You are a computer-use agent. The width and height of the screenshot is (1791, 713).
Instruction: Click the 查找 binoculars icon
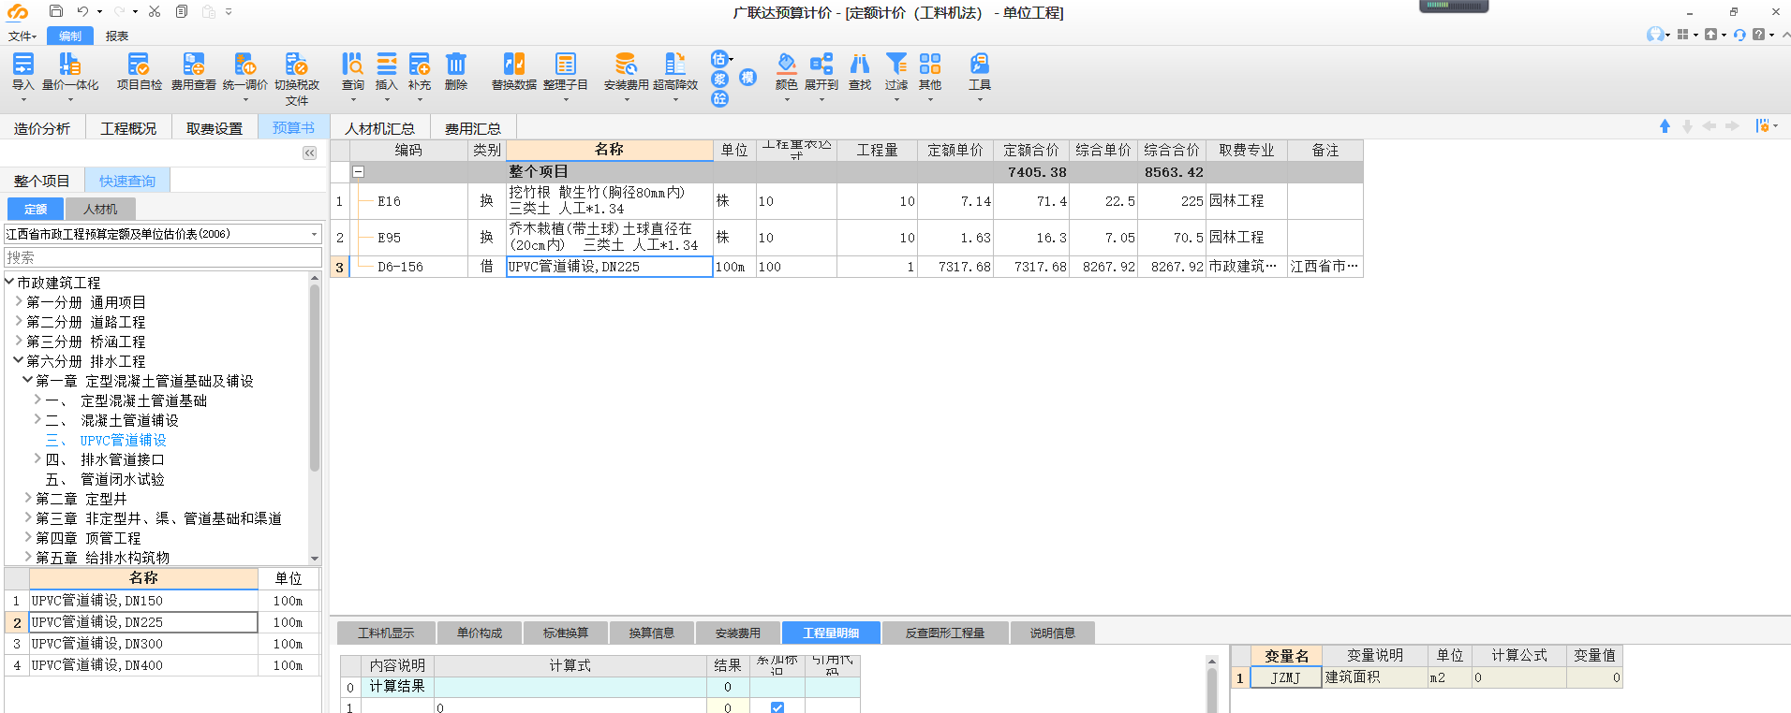click(x=859, y=64)
